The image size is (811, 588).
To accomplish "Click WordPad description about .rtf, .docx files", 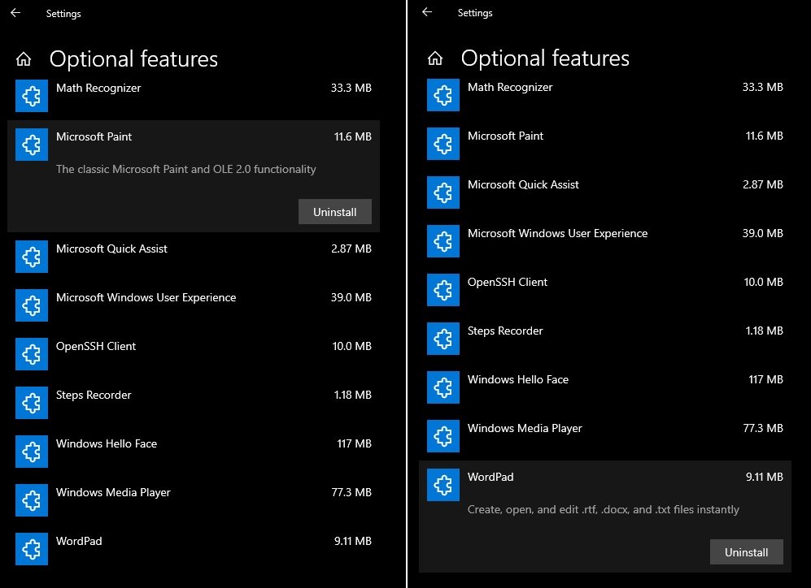I will (x=603, y=509).
